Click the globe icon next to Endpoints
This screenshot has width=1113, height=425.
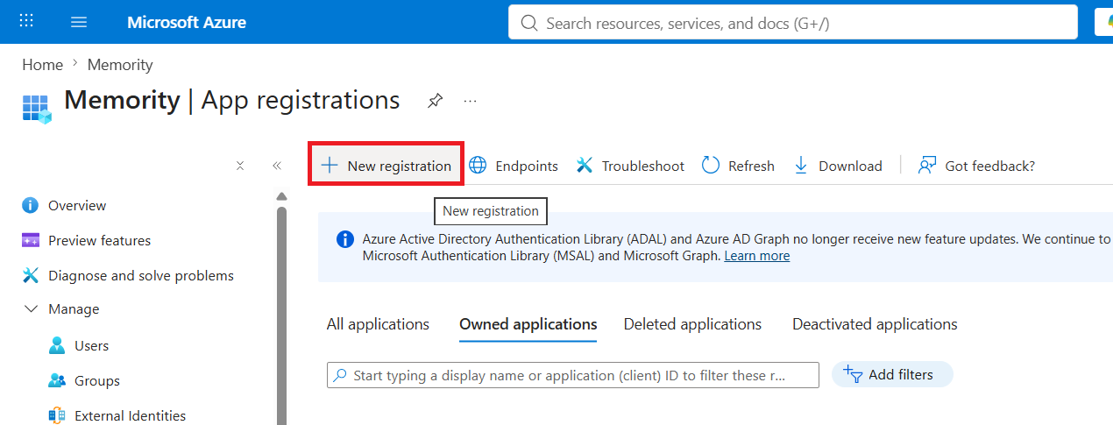point(478,165)
